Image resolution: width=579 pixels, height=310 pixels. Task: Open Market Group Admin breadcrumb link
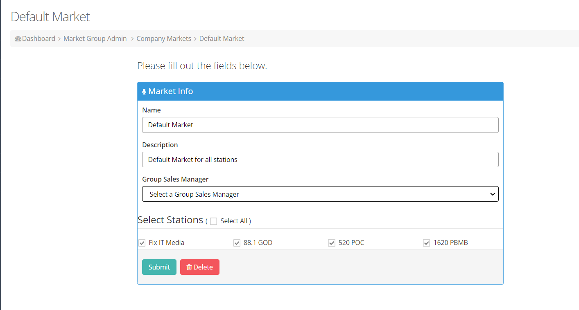tap(95, 38)
